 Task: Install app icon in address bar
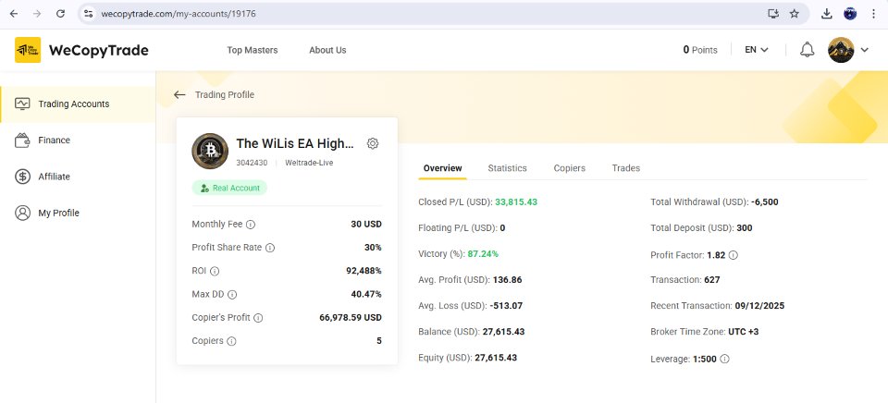(773, 14)
